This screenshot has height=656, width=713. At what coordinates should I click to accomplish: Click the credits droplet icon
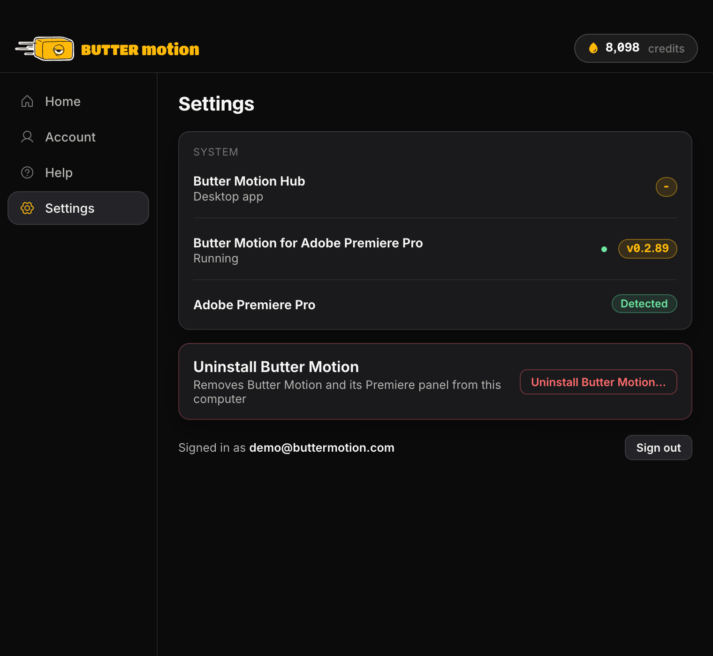[x=593, y=48]
